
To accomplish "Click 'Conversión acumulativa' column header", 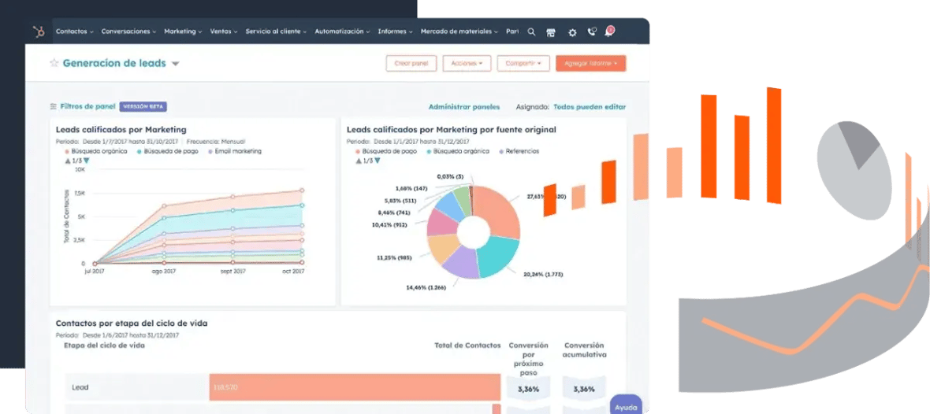I will pos(585,350).
